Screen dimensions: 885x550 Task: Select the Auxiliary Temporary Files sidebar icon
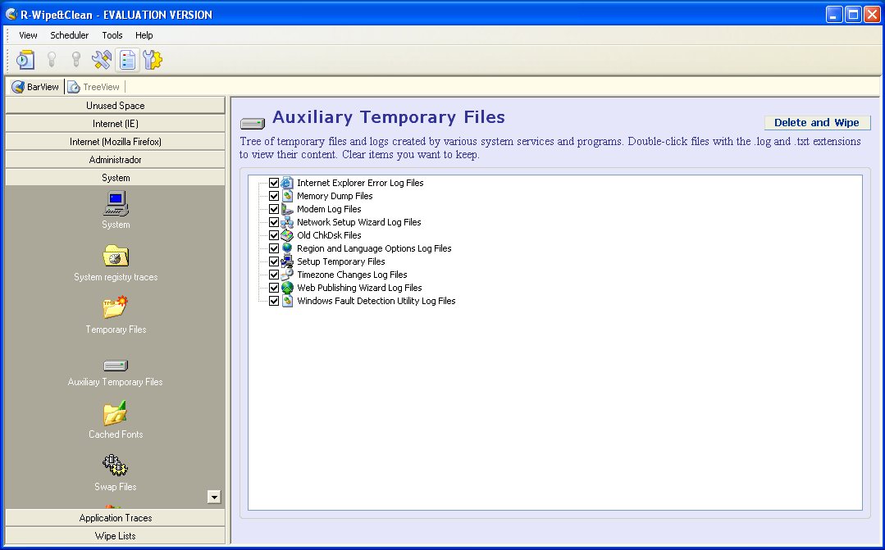116,365
